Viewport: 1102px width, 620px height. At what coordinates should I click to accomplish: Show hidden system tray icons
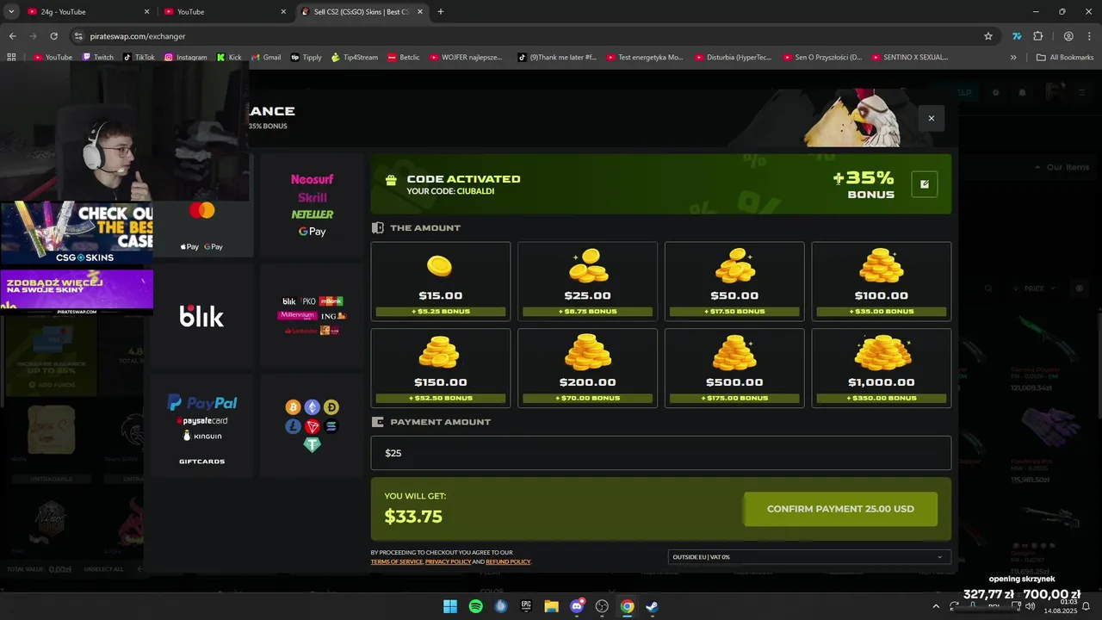[936, 606]
